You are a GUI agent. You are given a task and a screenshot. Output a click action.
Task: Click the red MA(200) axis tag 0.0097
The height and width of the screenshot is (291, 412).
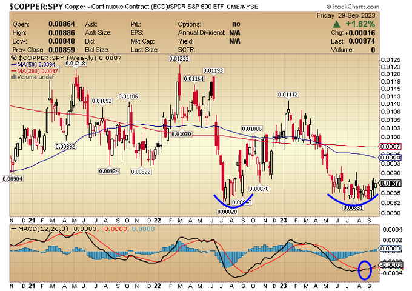(x=391, y=147)
